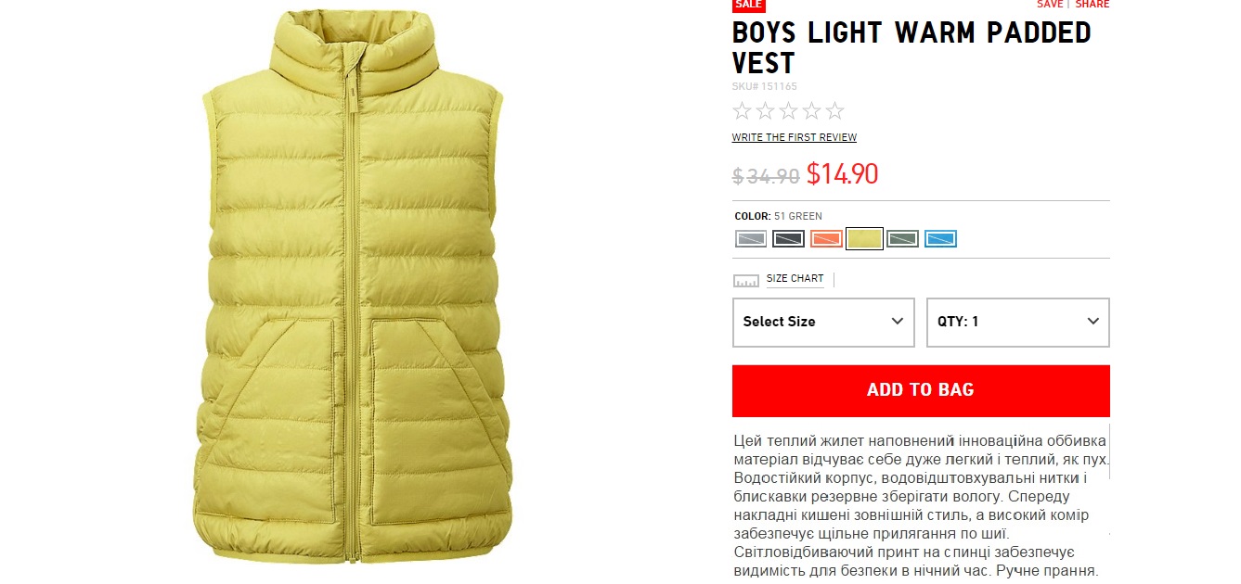Click the ADD TO BAG button
The width and height of the screenshot is (1241, 584).
coord(921,390)
